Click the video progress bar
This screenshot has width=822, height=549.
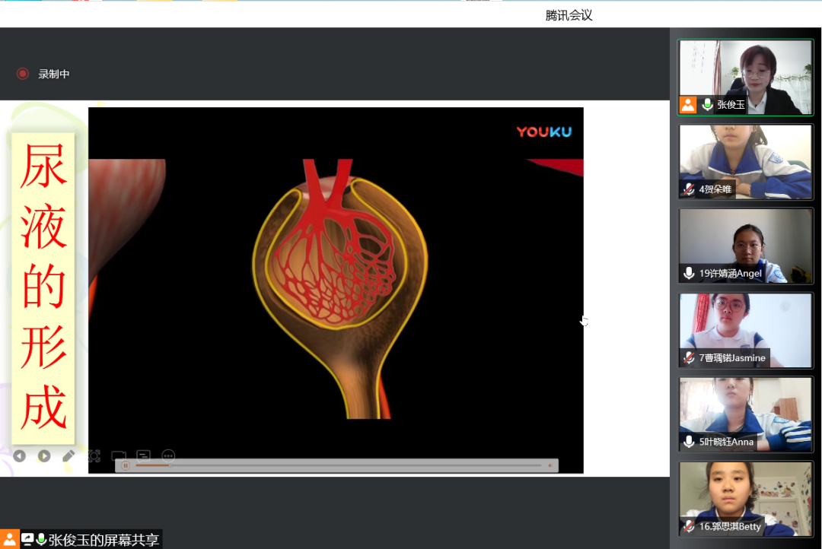(x=338, y=465)
